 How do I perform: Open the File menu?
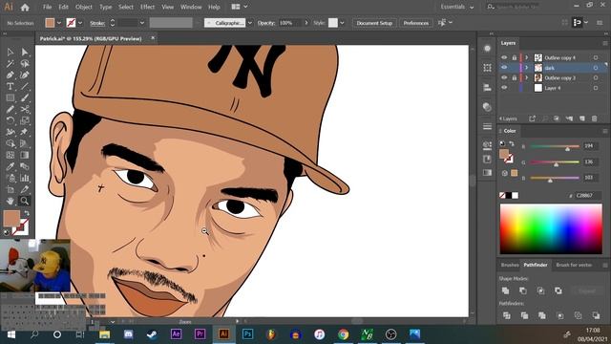pos(47,7)
